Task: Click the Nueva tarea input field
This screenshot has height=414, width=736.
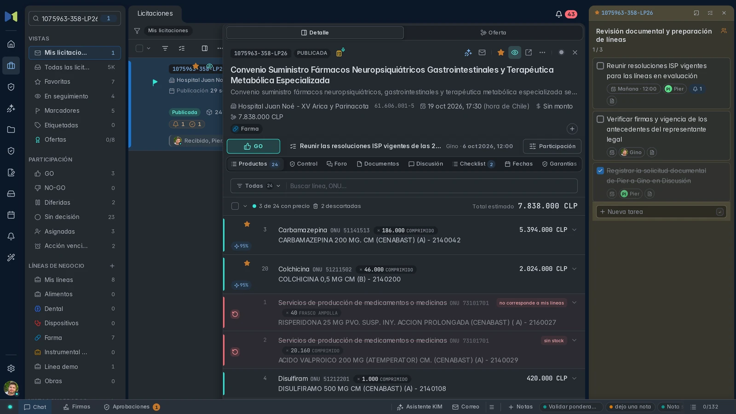Action: click(661, 212)
